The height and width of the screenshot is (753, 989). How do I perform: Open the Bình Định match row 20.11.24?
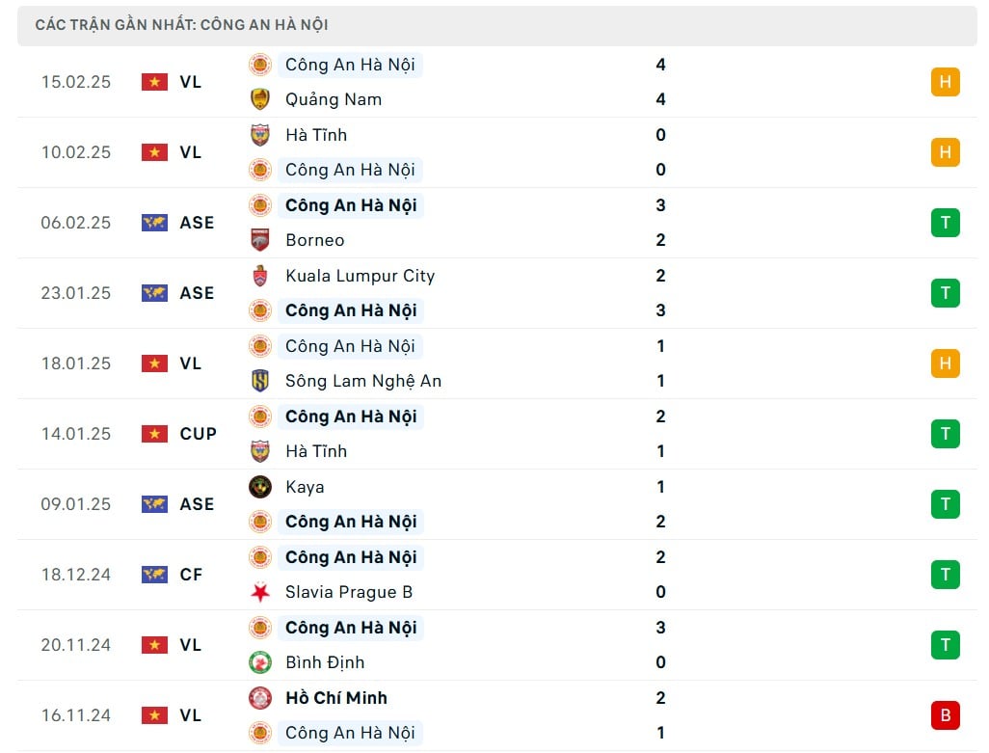pyautogui.click(x=497, y=645)
